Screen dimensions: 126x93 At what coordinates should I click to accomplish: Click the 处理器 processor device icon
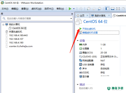(x=81, y=48)
